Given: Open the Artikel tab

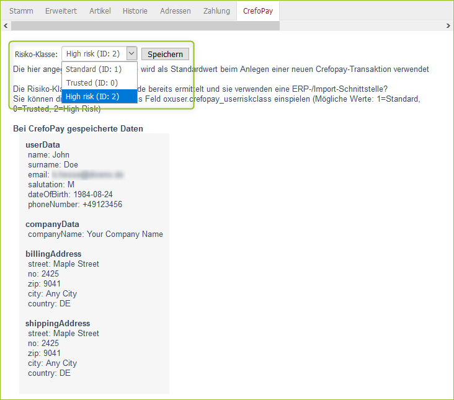Looking at the screenshot, I should pyautogui.click(x=100, y=11).
